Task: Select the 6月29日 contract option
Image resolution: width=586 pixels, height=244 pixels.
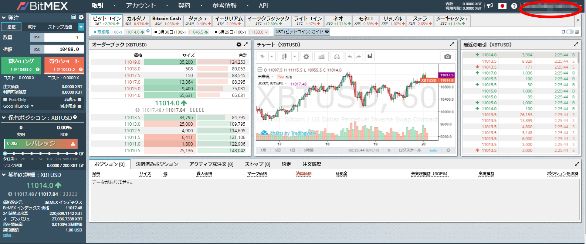Action: click(x=241, y=32)
